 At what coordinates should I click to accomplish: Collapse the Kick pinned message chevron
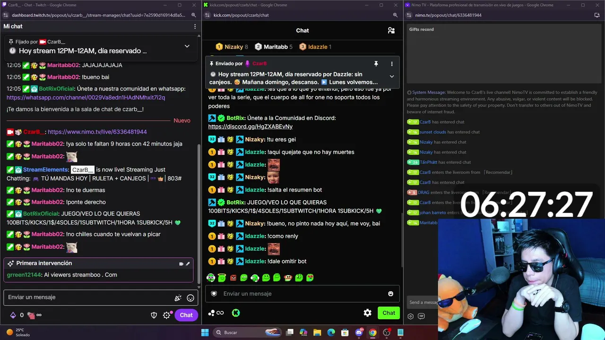[391, 76]
